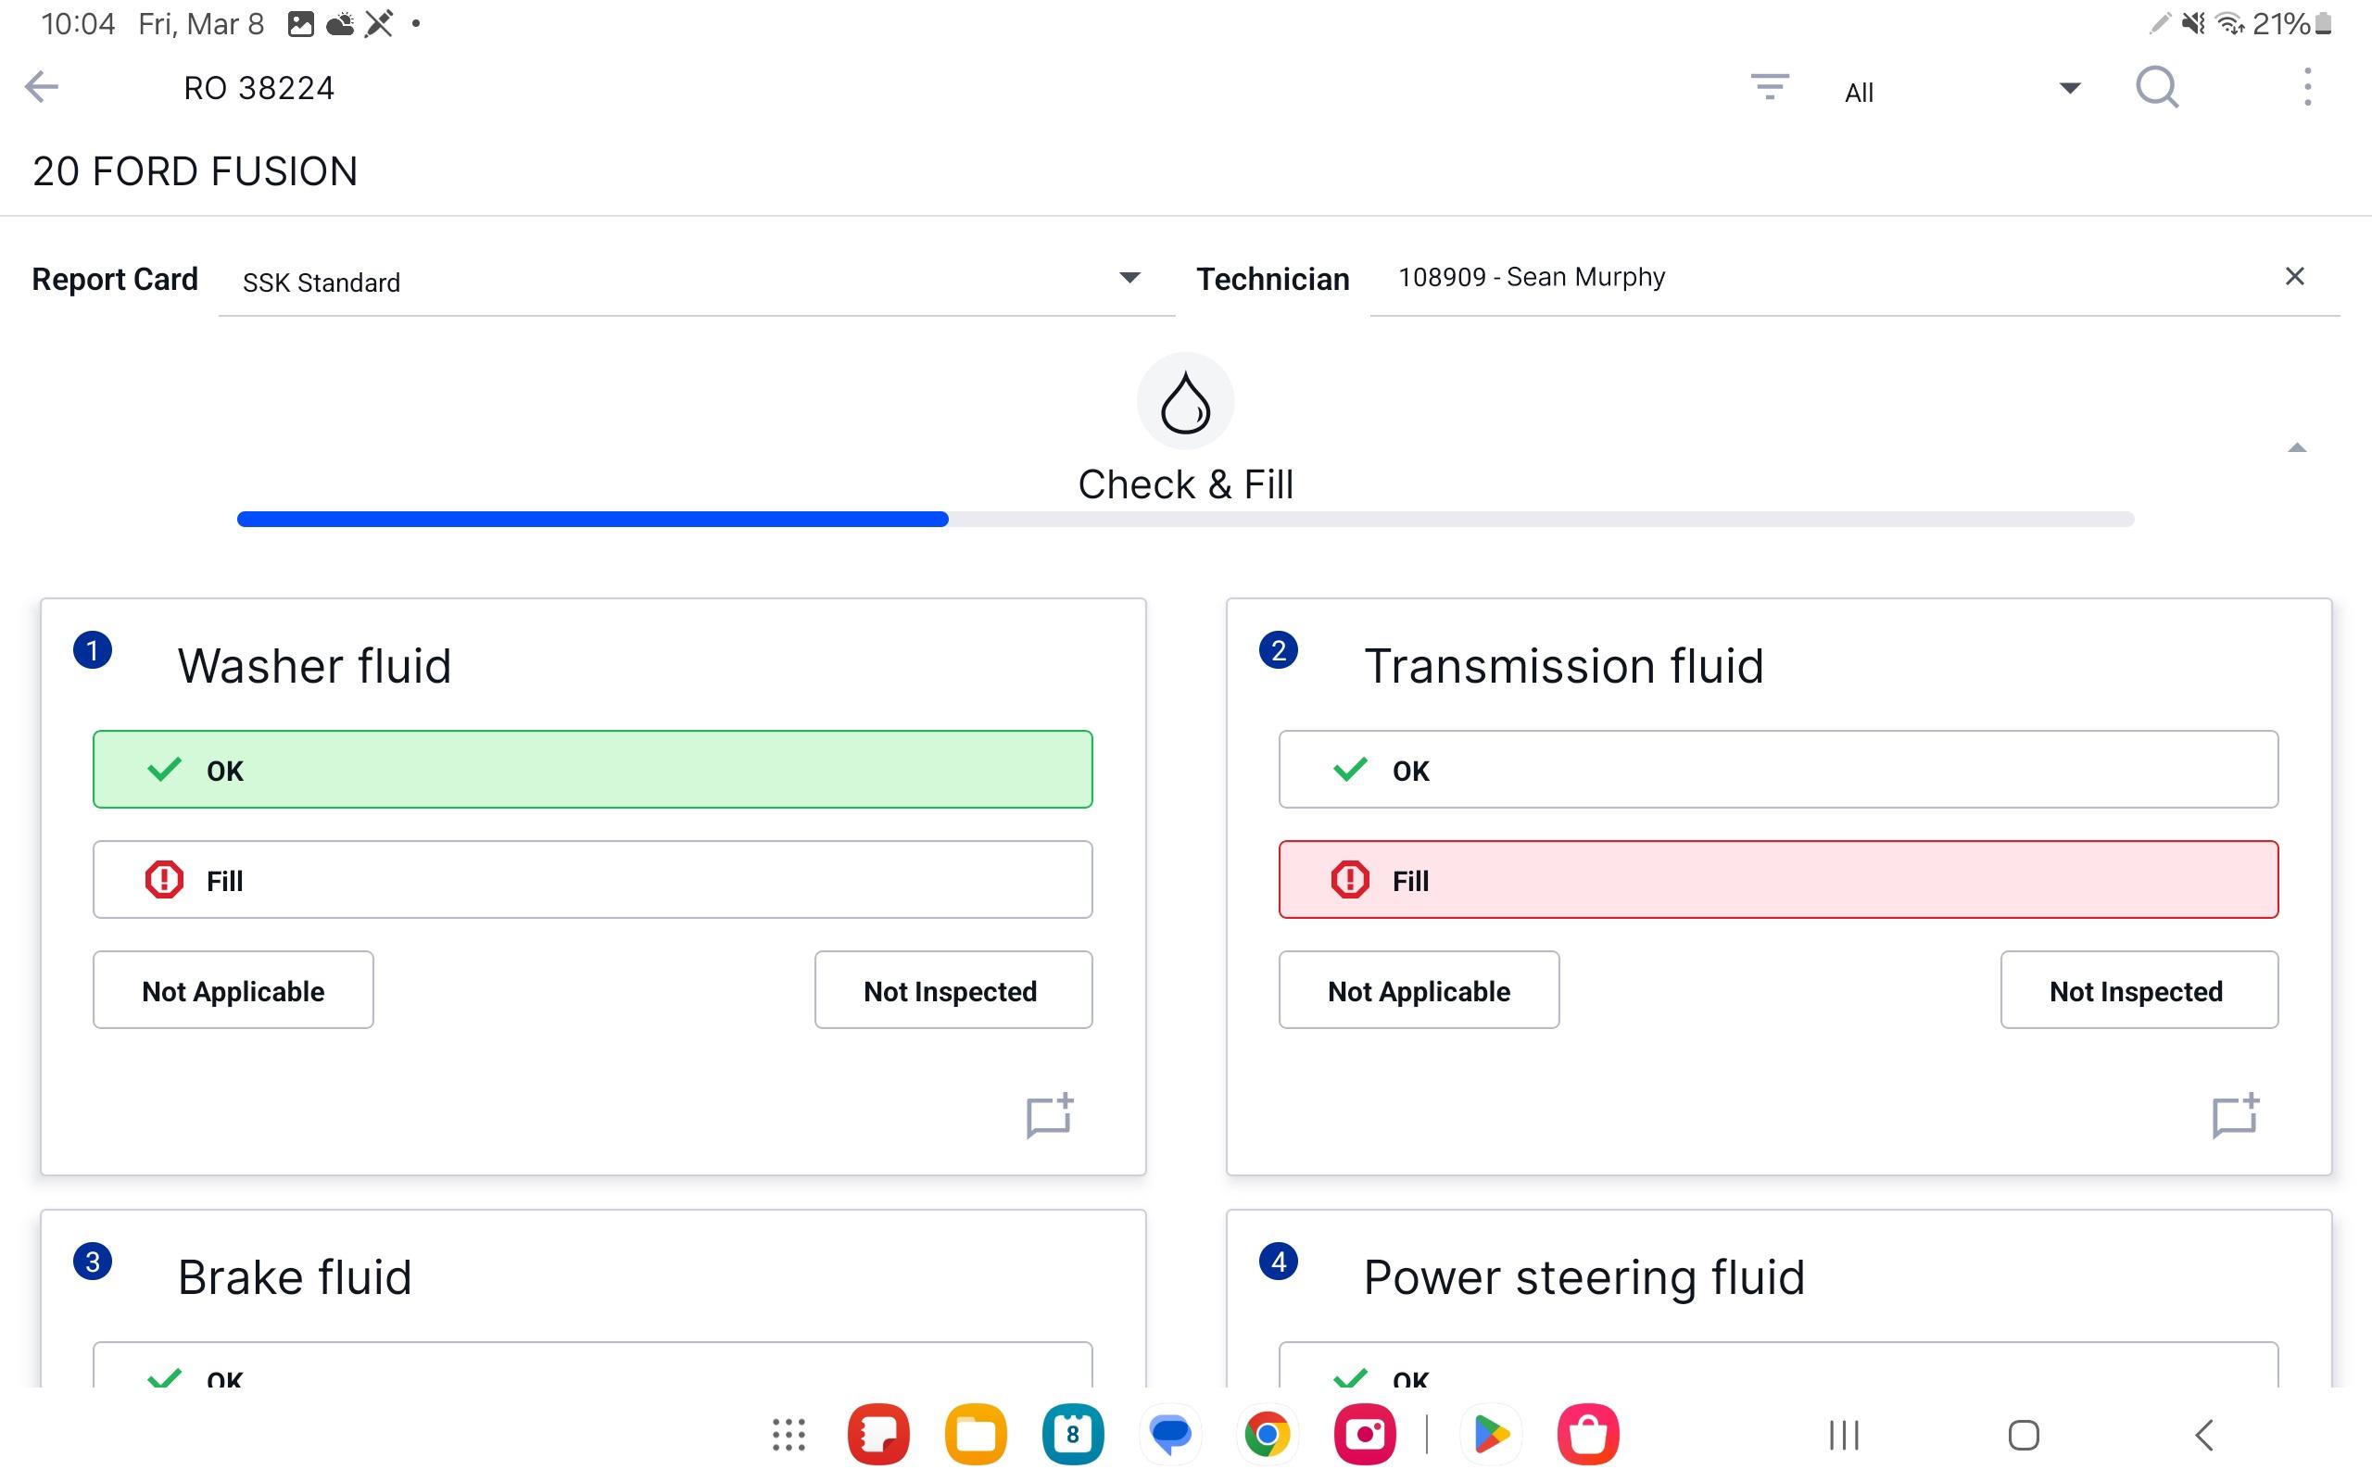Click the Check & Fill heading
This screenshot has height=1482, width=2372.
(x=1185, y=484)
